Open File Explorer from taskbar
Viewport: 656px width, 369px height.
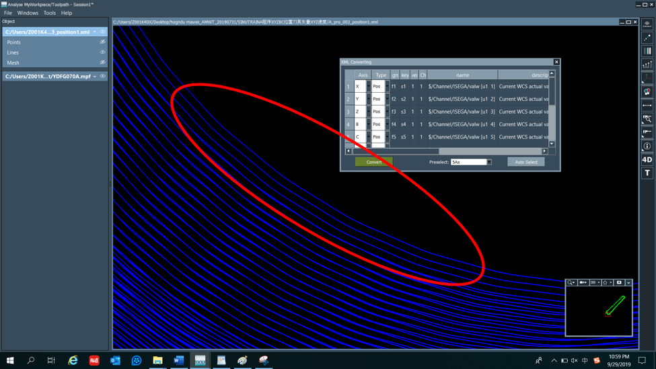pyautogui.click(x=157, y=360)
